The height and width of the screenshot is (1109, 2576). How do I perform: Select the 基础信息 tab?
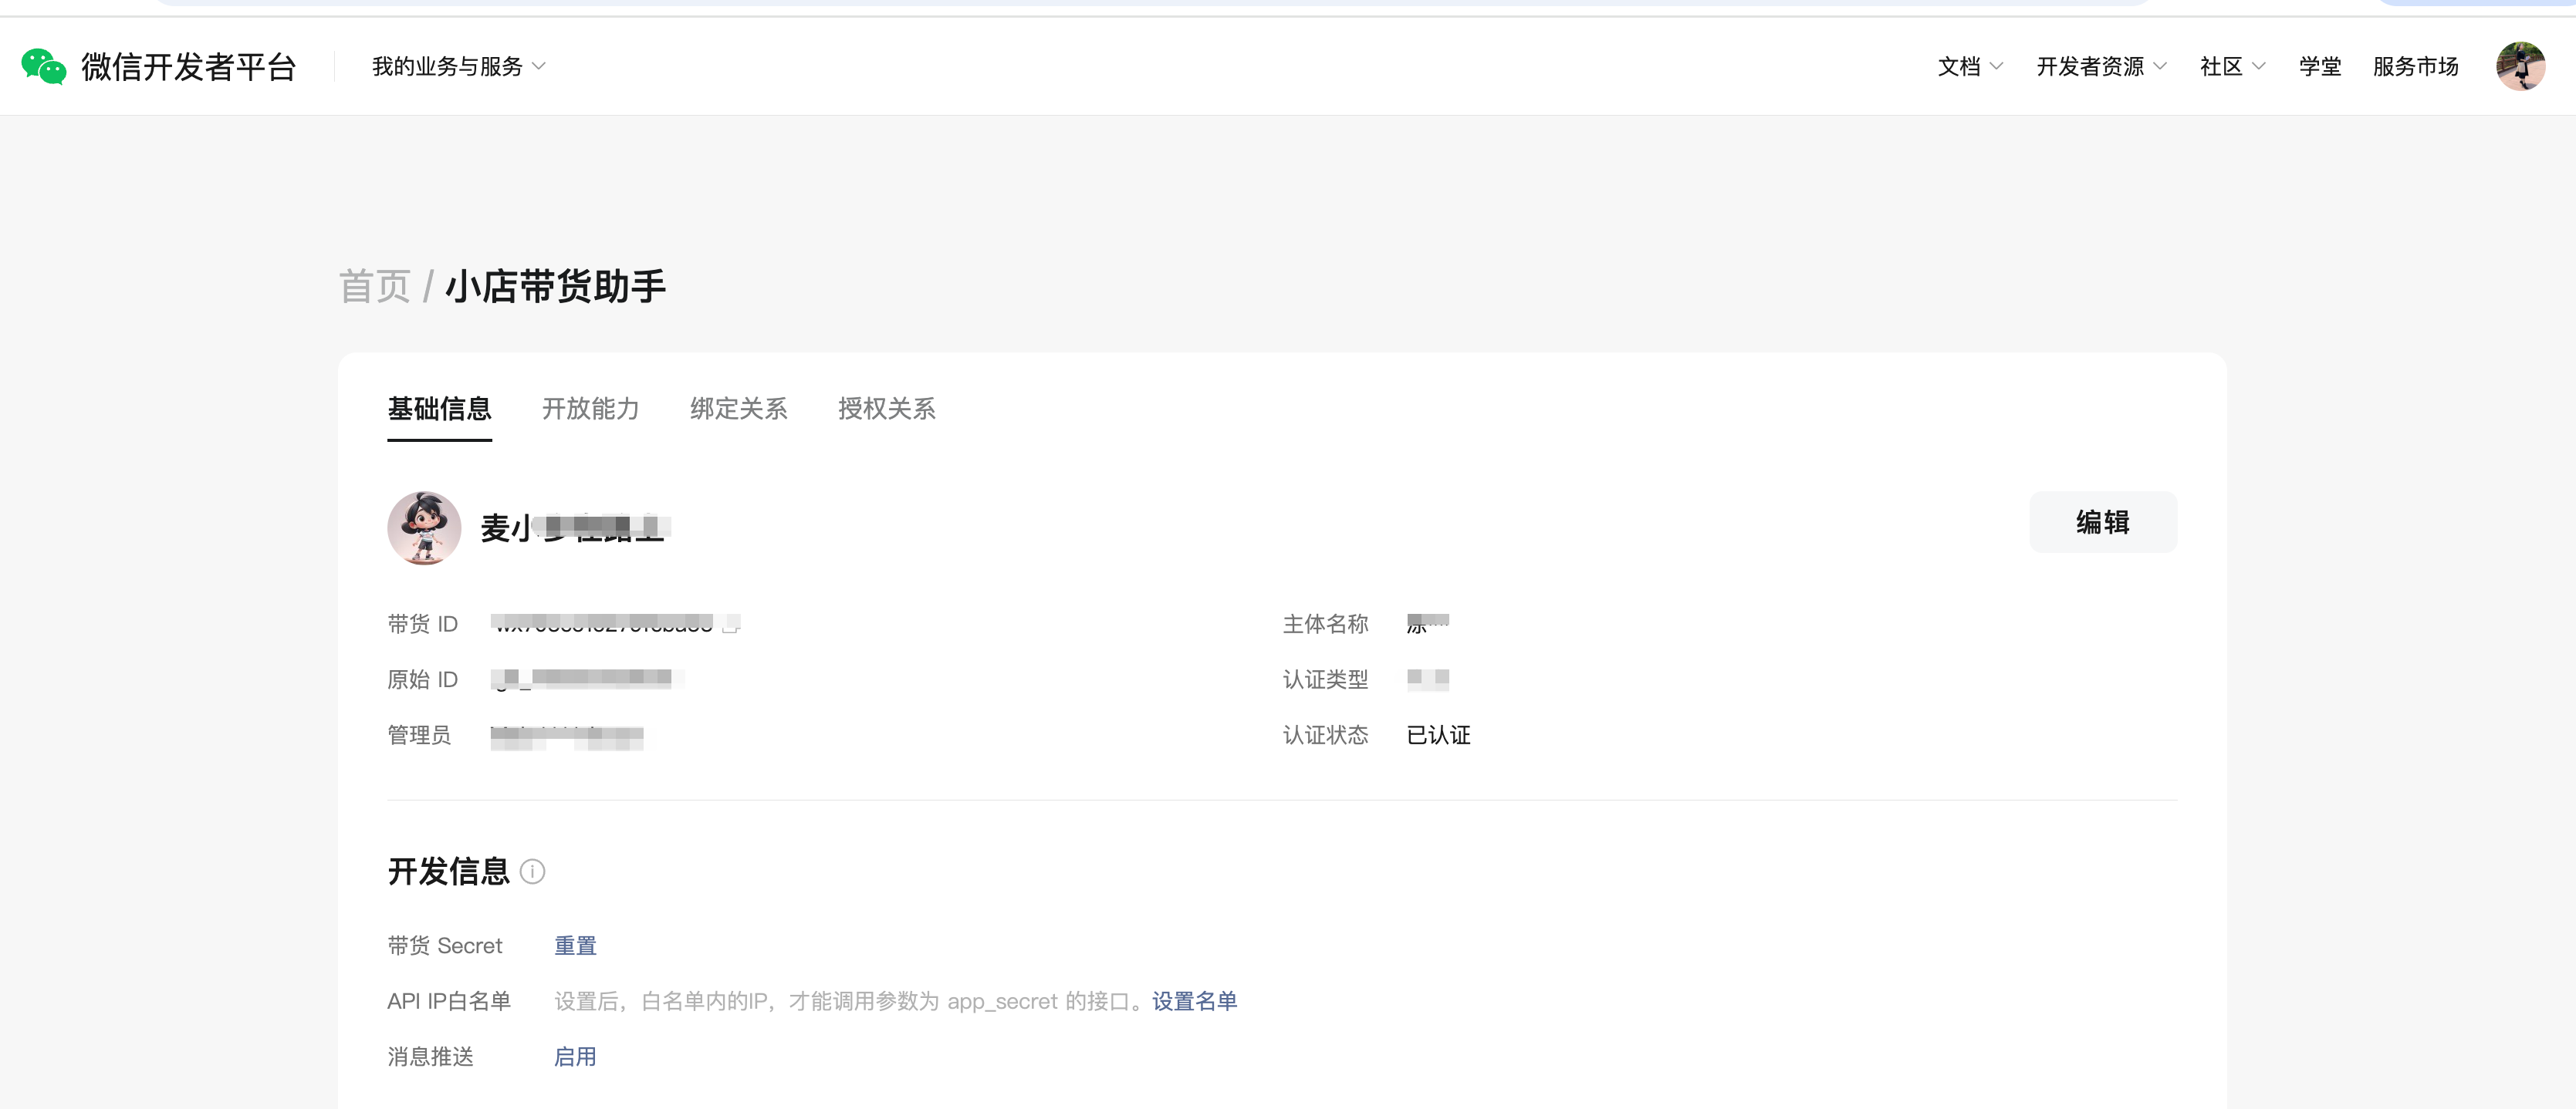click(439, 409)
